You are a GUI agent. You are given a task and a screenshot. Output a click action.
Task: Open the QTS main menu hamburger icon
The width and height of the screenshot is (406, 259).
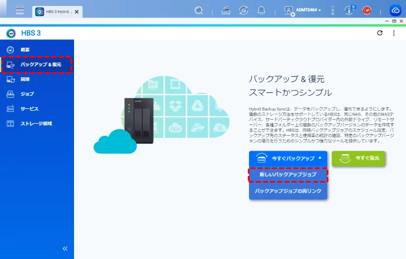coord(20,11)
